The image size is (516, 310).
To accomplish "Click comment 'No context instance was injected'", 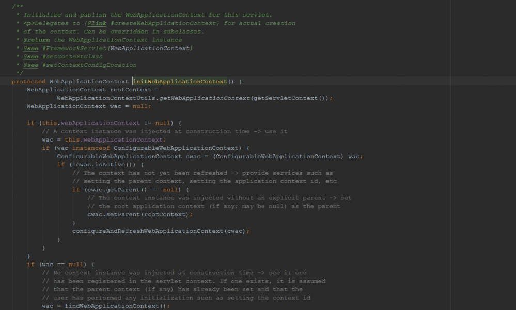I will (x=174, y=273).
